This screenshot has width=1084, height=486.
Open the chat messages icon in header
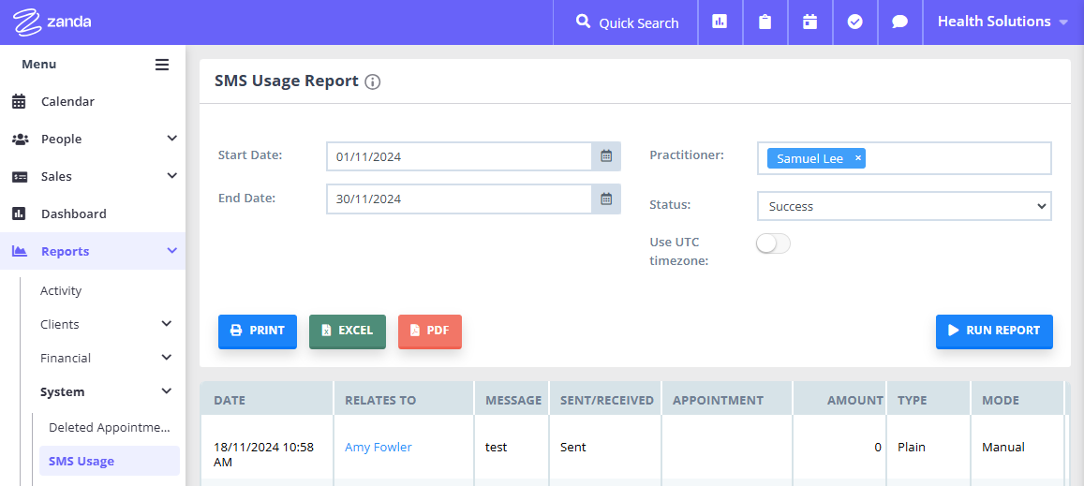click(x=899, y=22)
